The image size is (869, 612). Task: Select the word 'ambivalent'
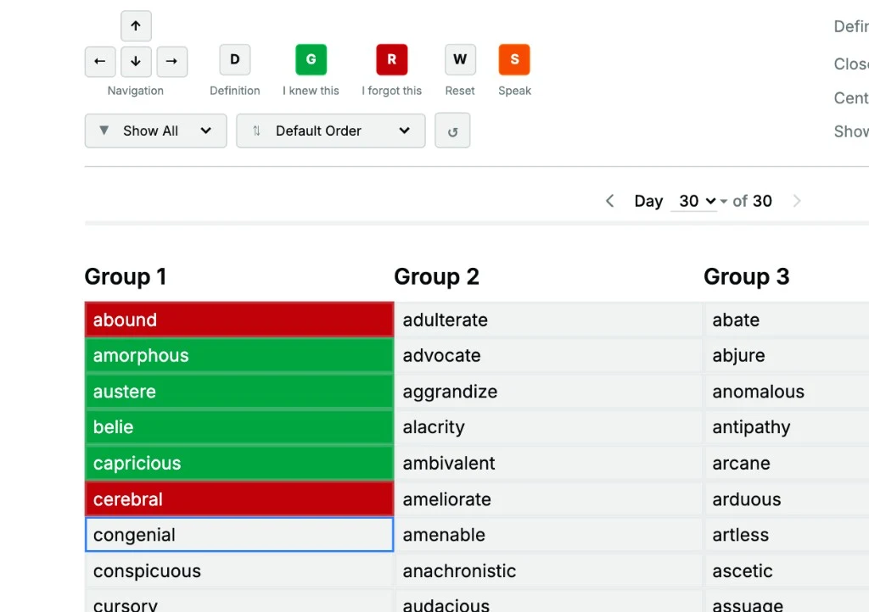tap(549, 463)
